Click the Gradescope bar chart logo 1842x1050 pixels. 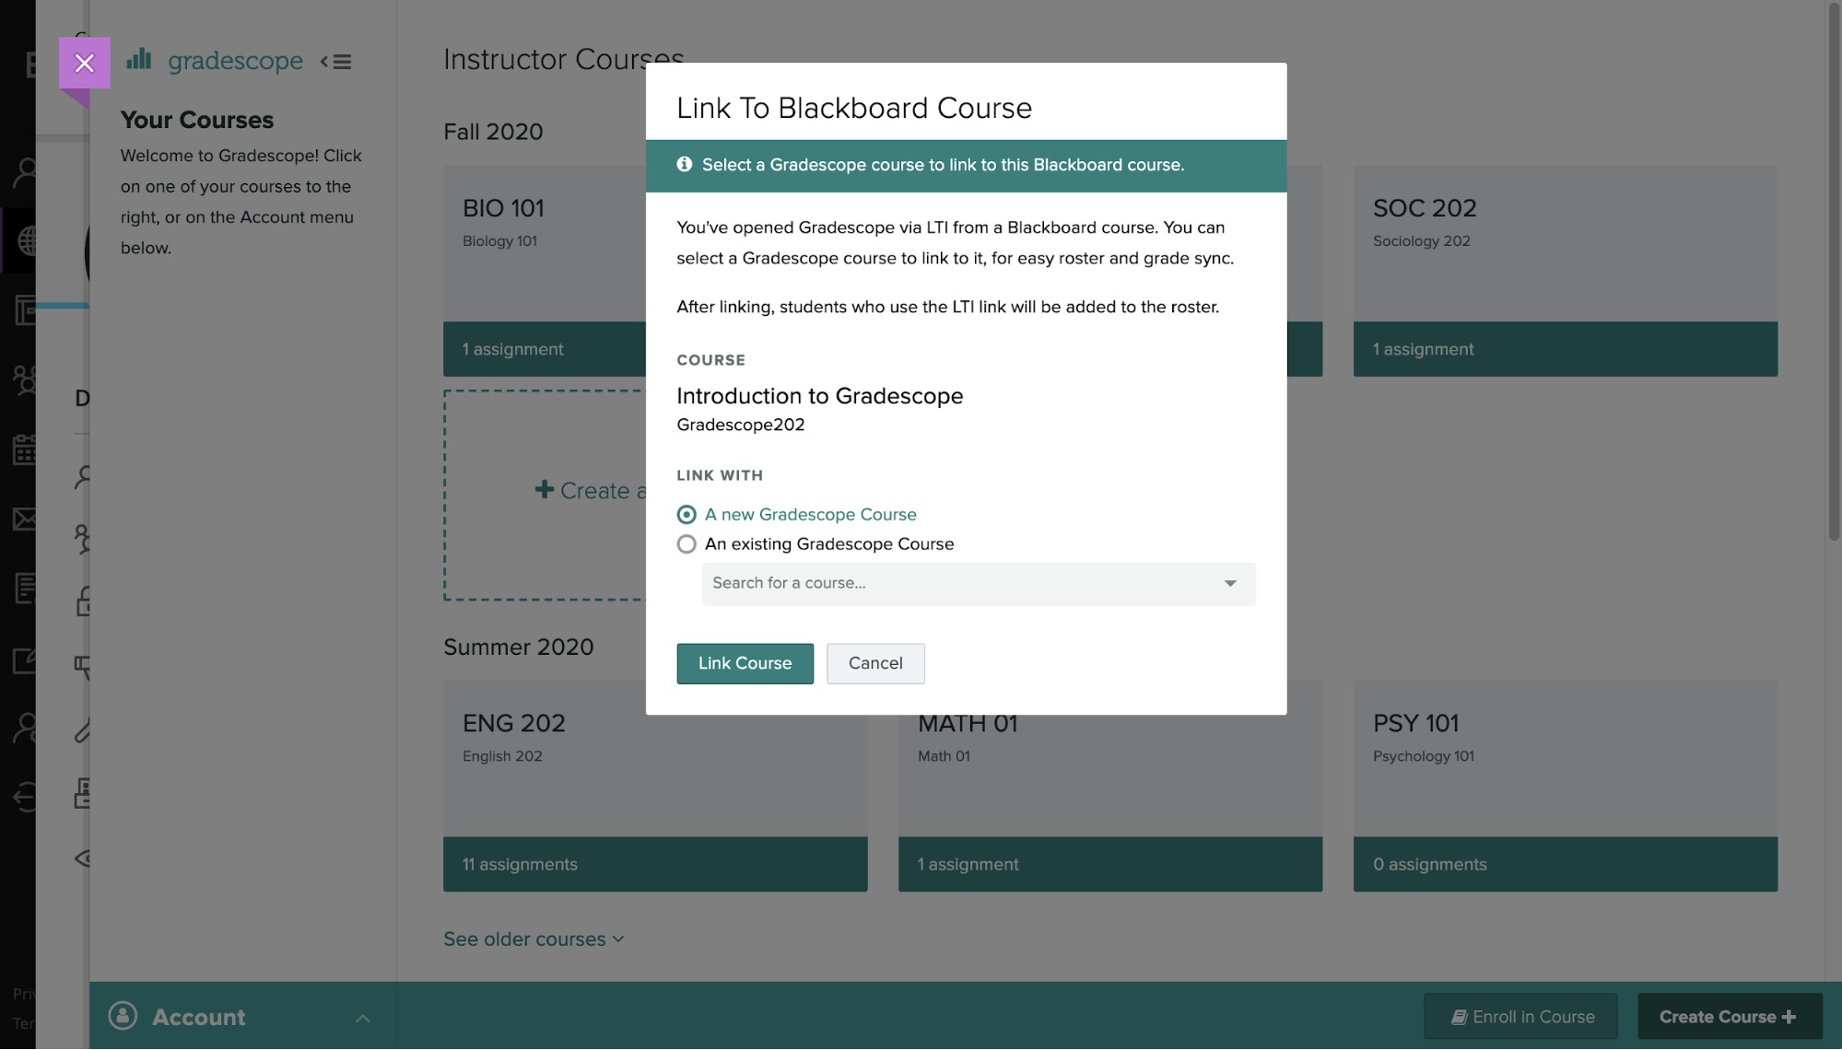pyautogui.click(x=139, y=60)
